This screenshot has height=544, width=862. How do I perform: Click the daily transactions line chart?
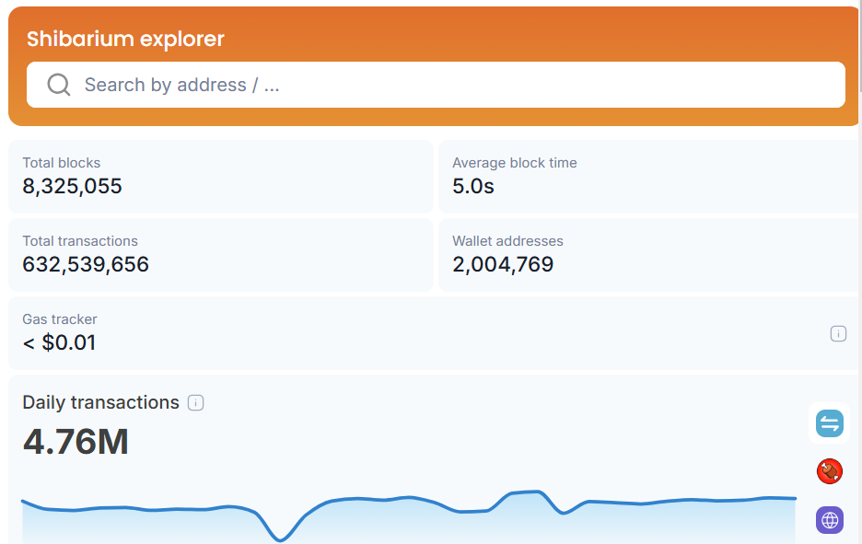[x=409, y=515]
